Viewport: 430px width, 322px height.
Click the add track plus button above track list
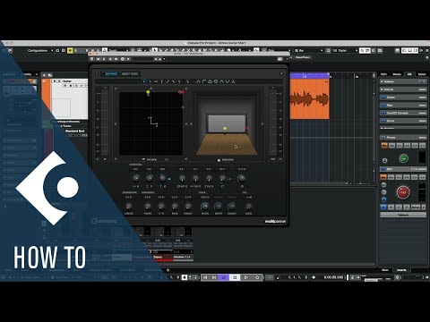(x=45, y=75)
